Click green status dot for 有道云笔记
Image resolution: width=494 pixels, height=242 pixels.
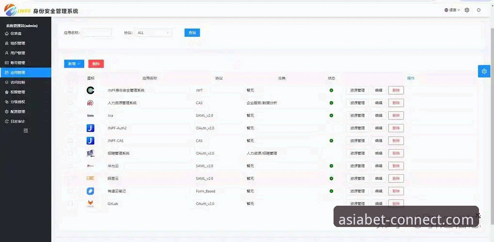pyautogui.click(x=331, y=191)
